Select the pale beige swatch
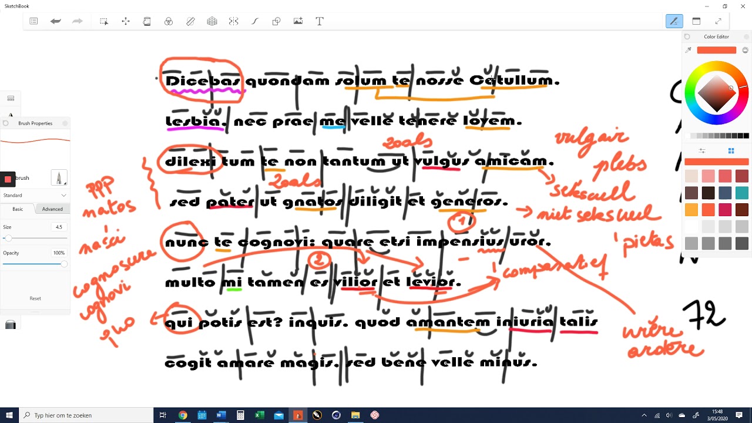This screenshot has height=423, width=752. (691, 176)
